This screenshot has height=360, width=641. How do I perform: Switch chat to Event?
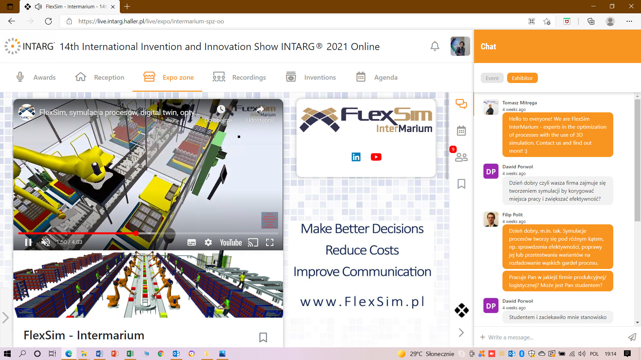492,78
